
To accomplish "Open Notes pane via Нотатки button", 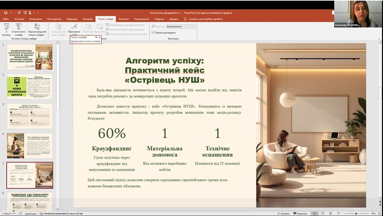I will [283, 214].
